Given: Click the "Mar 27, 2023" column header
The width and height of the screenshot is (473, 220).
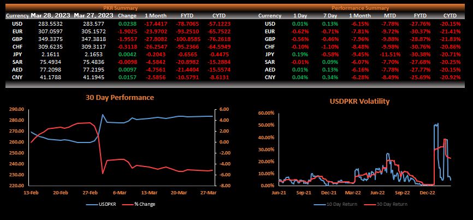Looking at the screenshot, I should 94,15.
